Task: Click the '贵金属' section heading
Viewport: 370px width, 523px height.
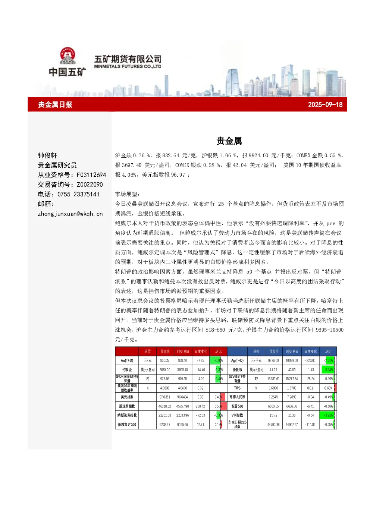Action: (x=229, y=141)
